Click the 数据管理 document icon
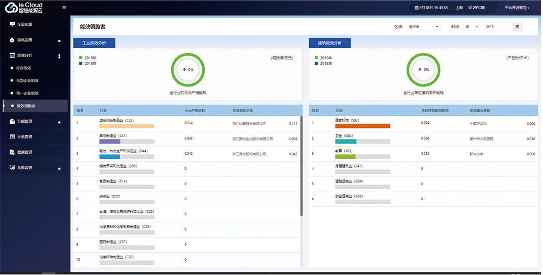The height and width of the screenshot is (275, 543). point(13,152)
